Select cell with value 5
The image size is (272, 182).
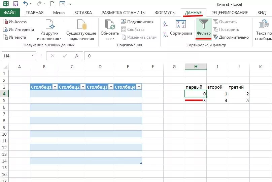tap(239, 100)
